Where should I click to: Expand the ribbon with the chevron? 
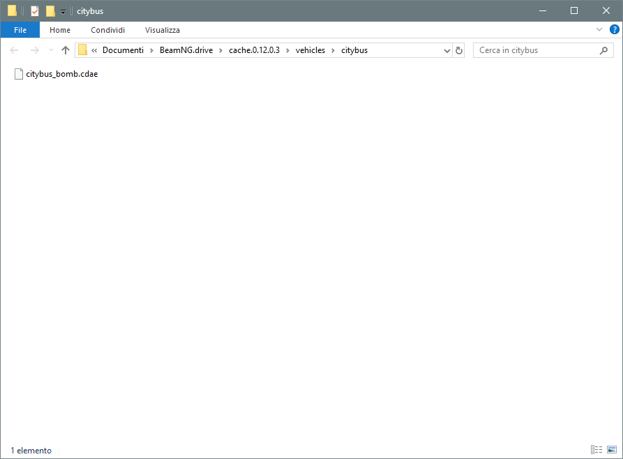(599, 30)
